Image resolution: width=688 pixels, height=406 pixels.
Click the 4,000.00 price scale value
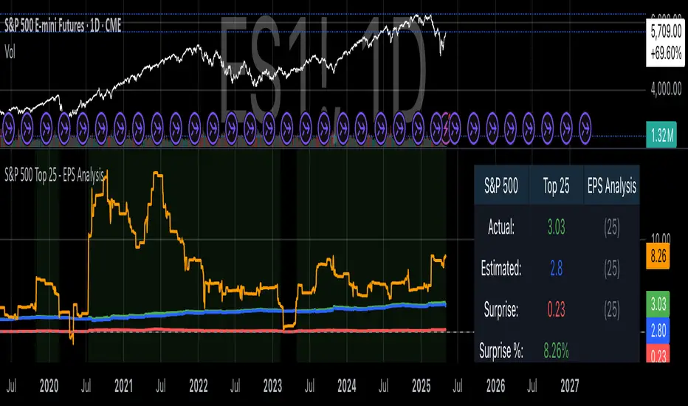(x=666, y=89)
